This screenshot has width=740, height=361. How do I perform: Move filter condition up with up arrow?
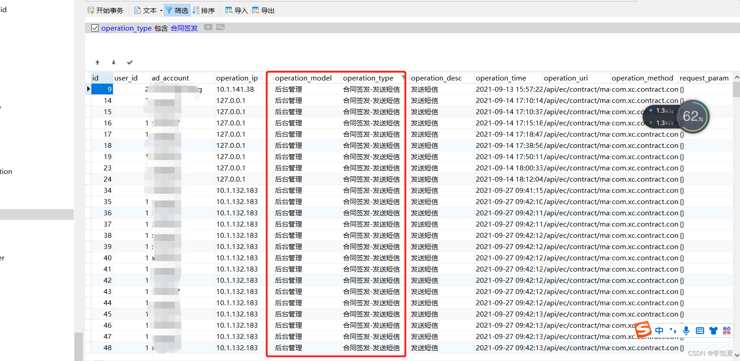click(97, 62)
